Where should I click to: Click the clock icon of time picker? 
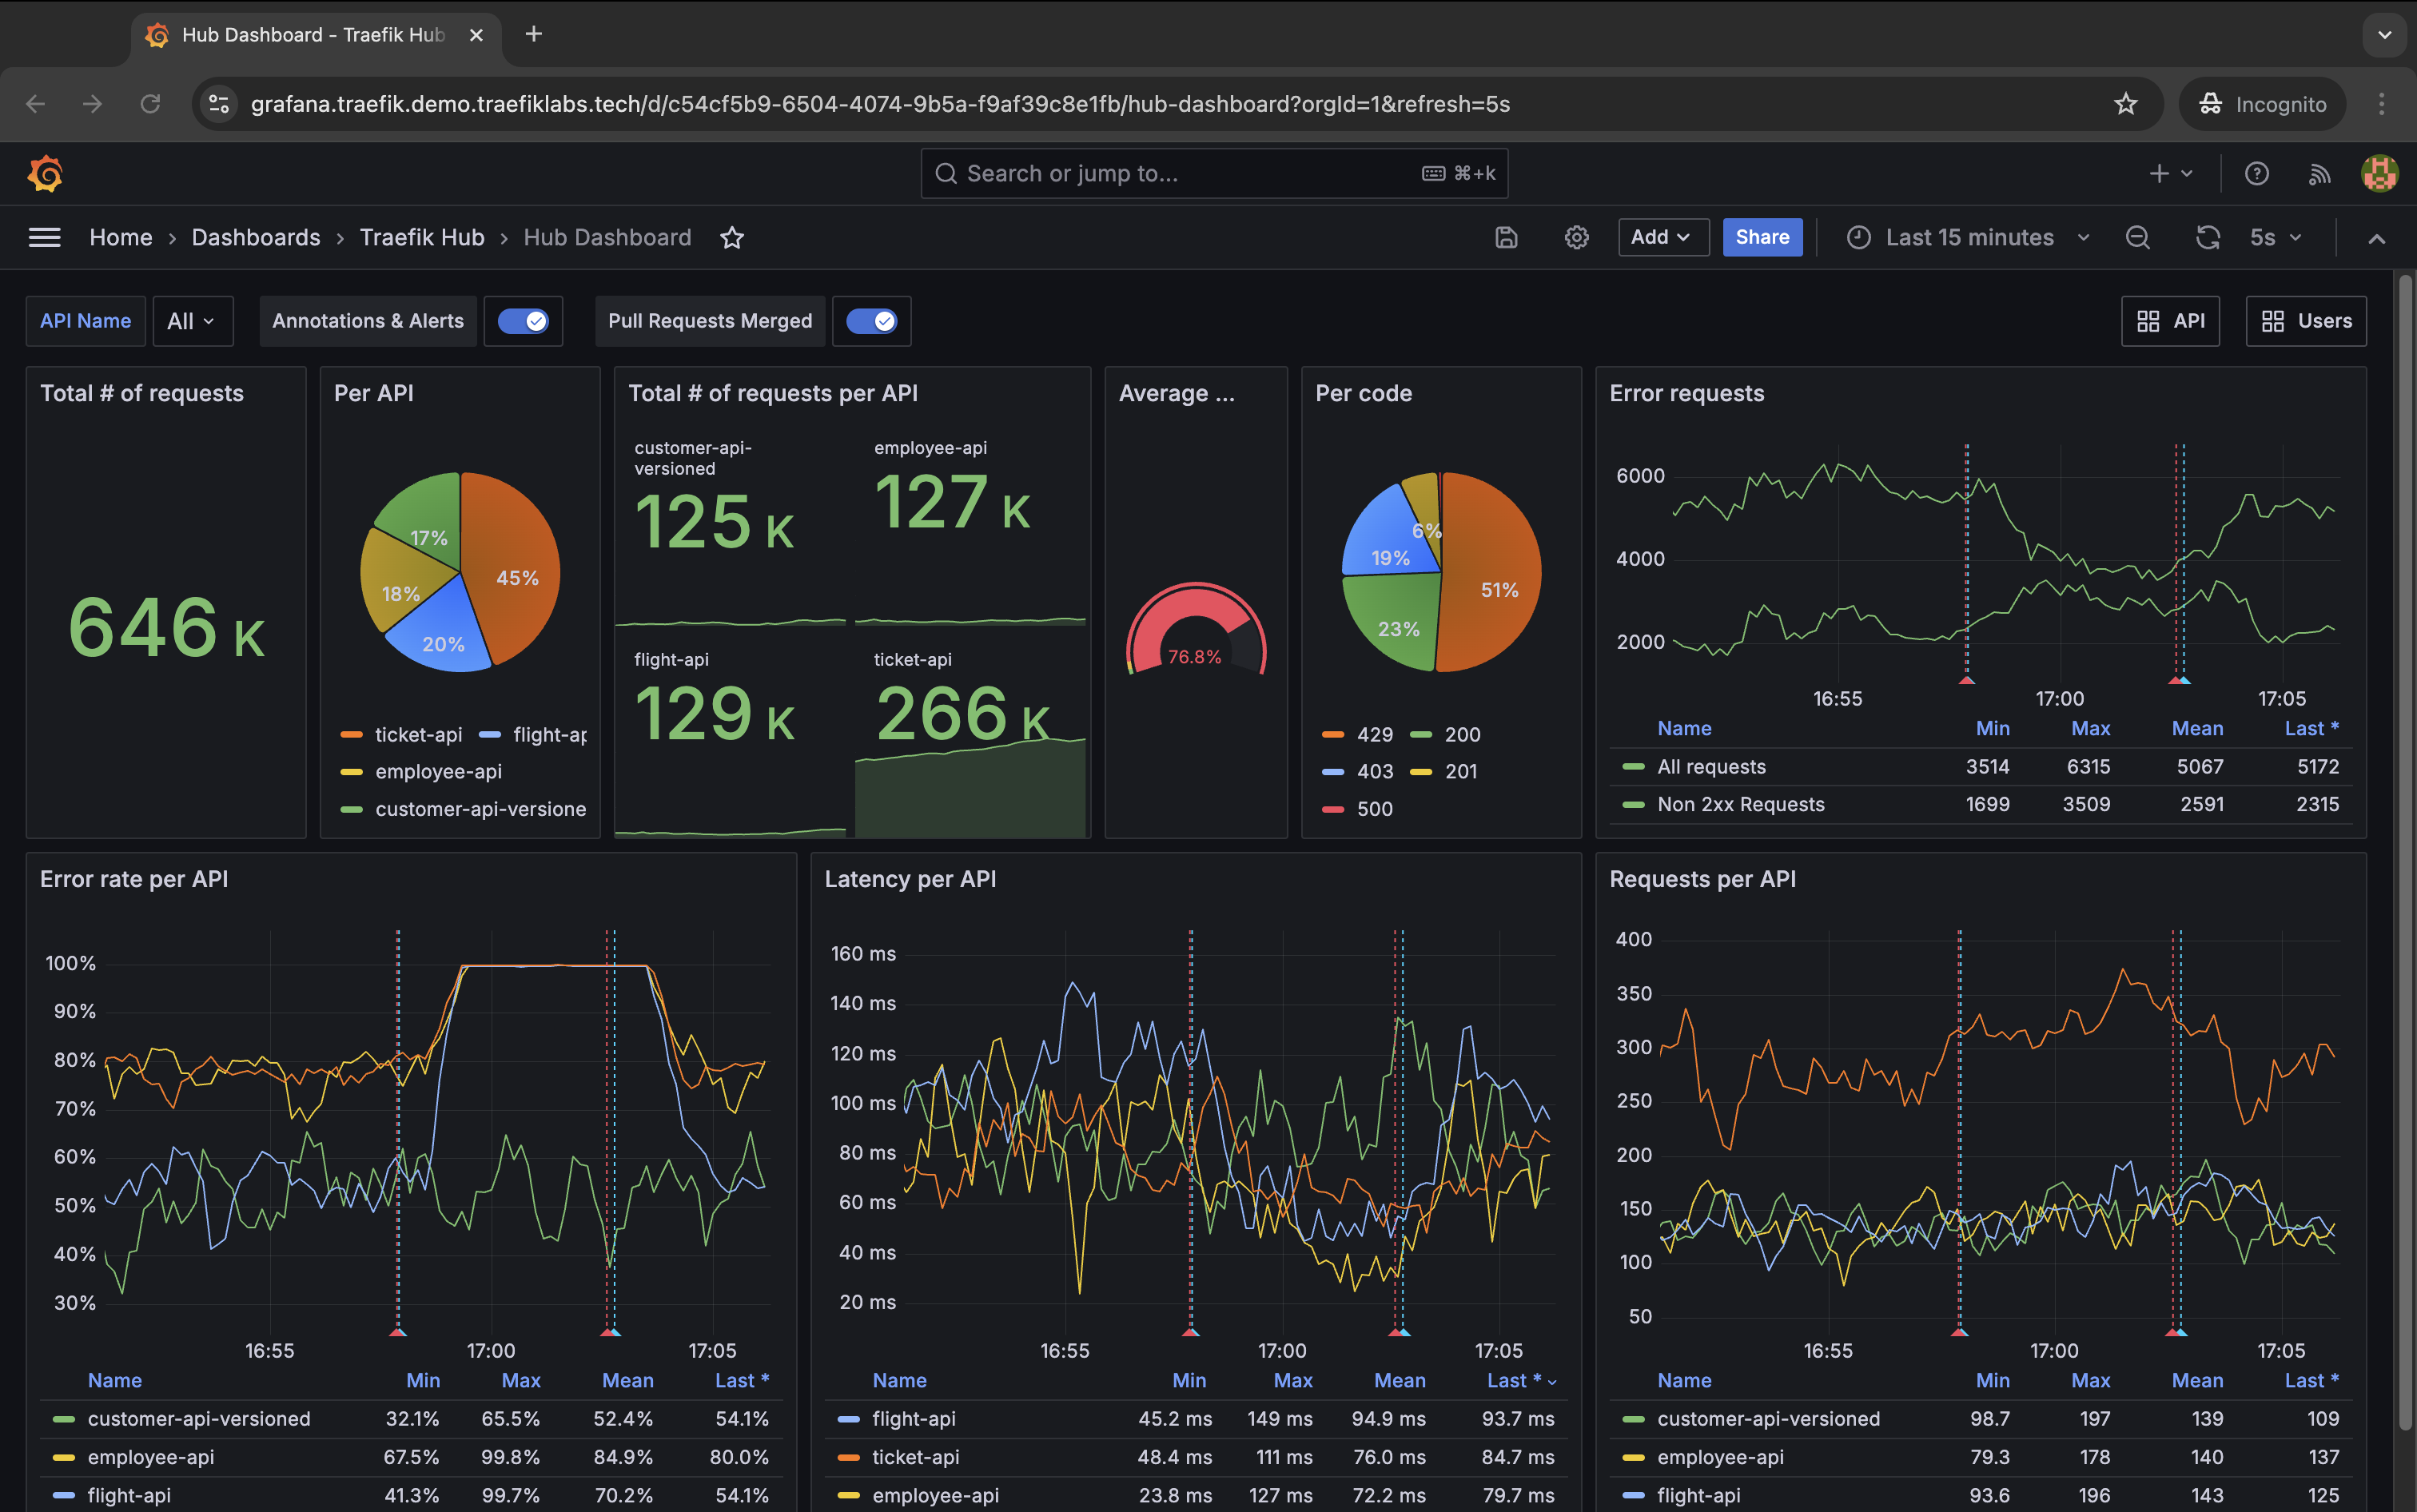[1858, 237]
